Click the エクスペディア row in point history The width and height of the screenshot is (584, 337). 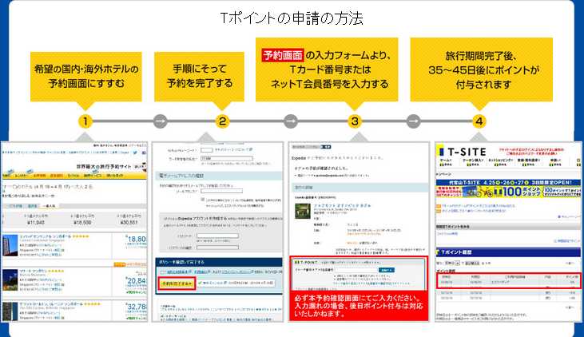[508, 282]
